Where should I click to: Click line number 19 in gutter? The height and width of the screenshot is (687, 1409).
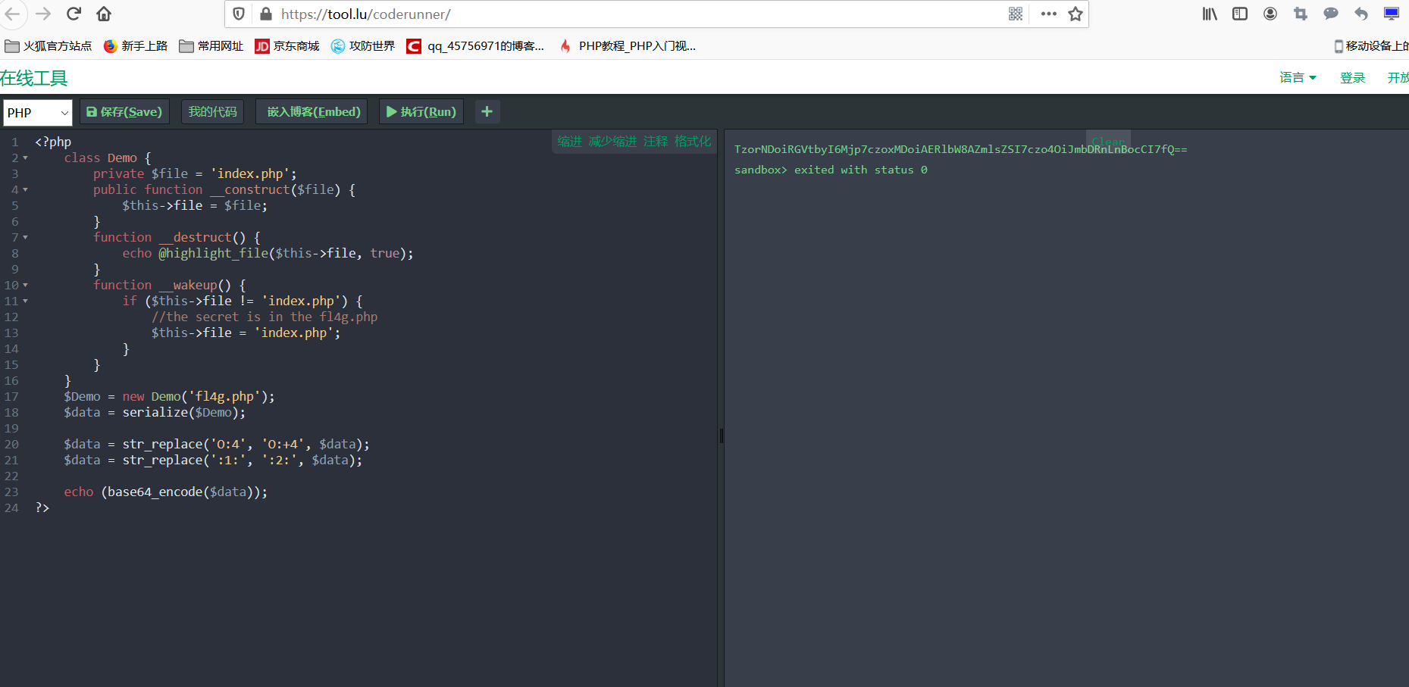click(x=11, y=428)
